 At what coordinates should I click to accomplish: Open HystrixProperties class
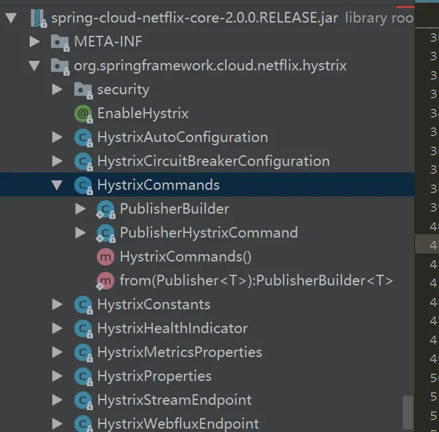pos(154,376)
